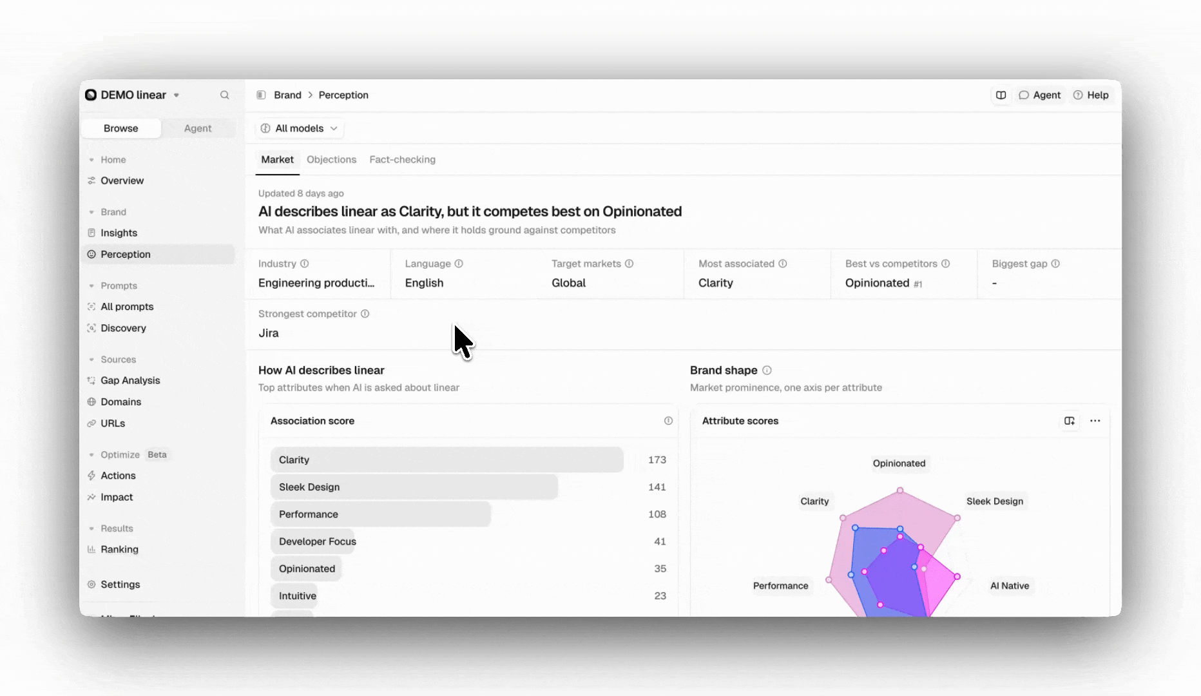Click Opinionated axis label on radar chart
Screen dimensions: 1201x696
tap(899, 463)
